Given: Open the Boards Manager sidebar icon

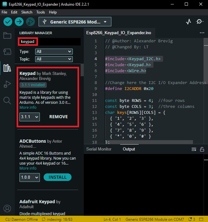Looking at the screenshot, I should (x=7, y=52).
